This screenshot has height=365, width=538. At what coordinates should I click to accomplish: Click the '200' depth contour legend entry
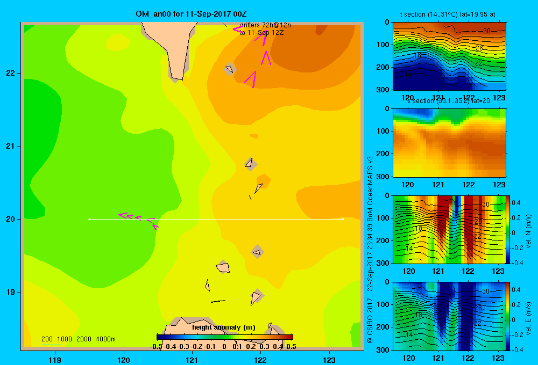click(x=47, y=339)
